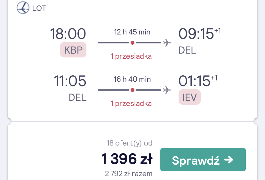Click the 1 396 zł price

127,159
